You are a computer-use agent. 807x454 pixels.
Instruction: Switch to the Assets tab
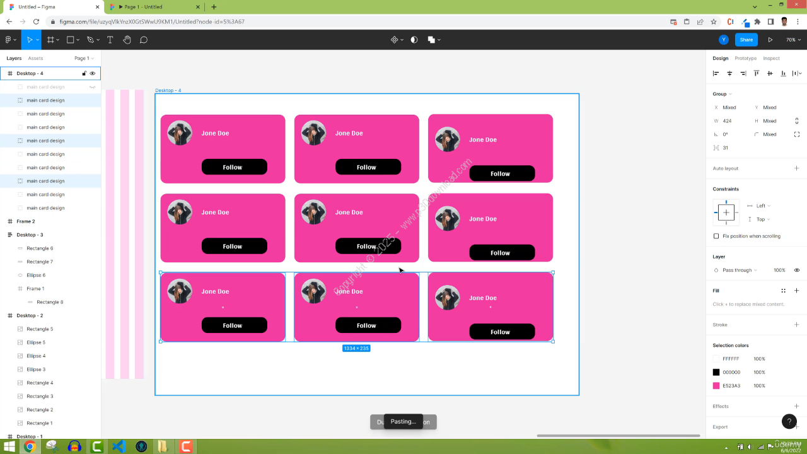[35, 58]
